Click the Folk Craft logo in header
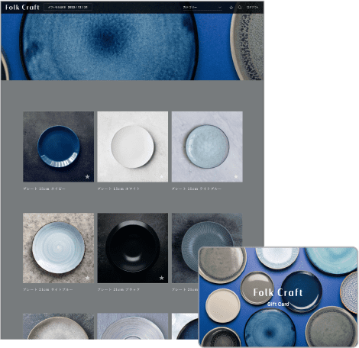The height and width of the screenshot is (348, 359). point(22,7)
